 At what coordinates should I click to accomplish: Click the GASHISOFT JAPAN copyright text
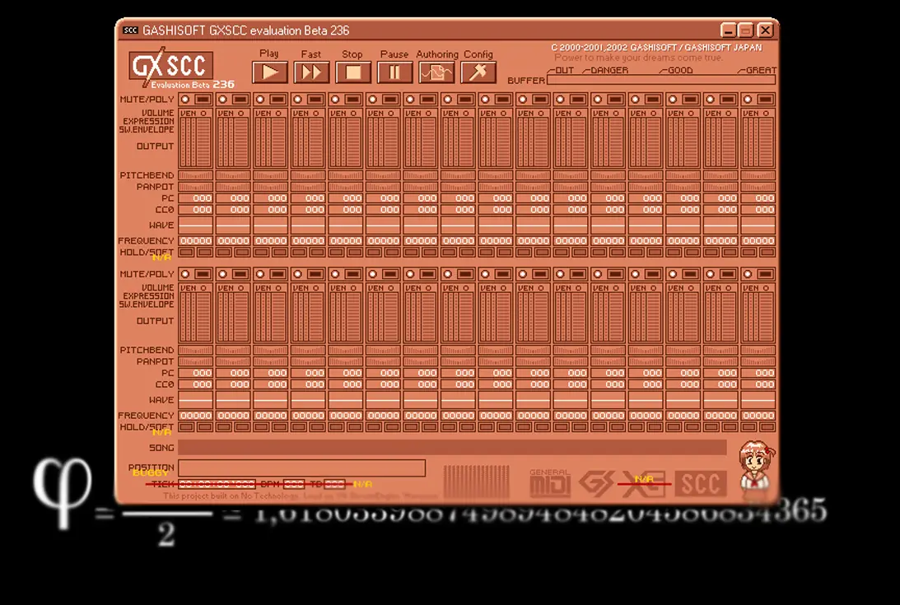coord(656,48)
